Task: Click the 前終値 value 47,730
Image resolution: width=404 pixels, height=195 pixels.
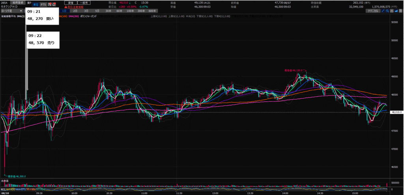Action: 280,3
